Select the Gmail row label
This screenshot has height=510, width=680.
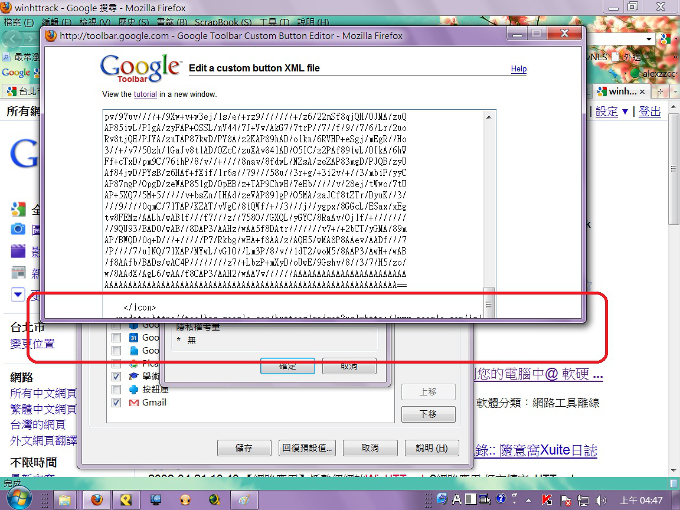point(154,403)
